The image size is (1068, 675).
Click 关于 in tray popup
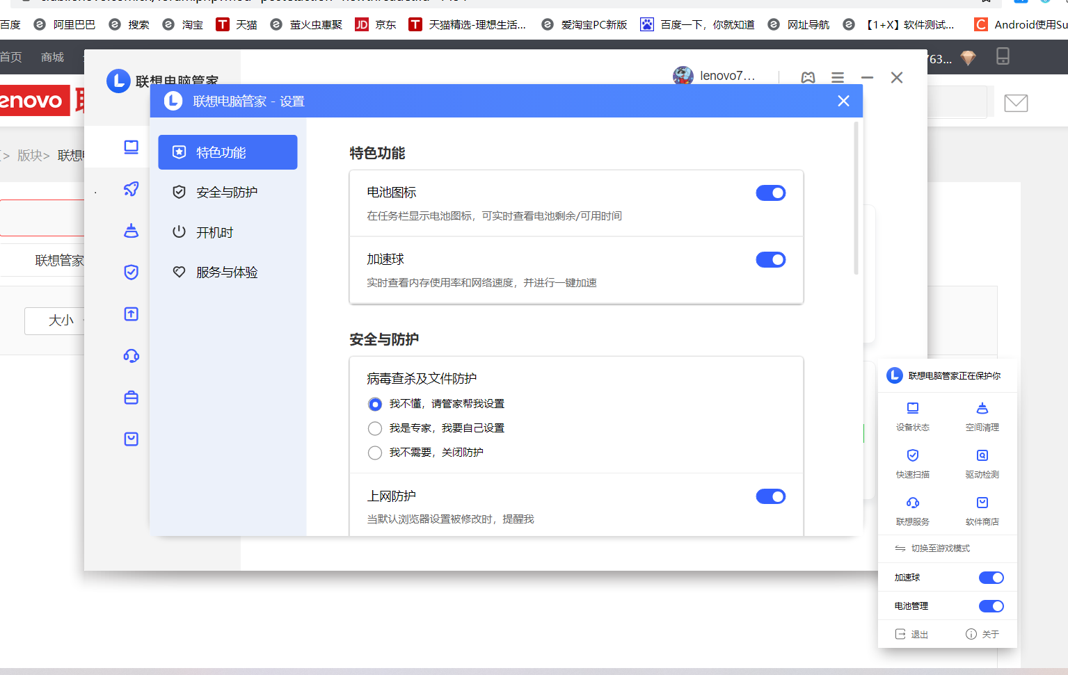(982, 634)
